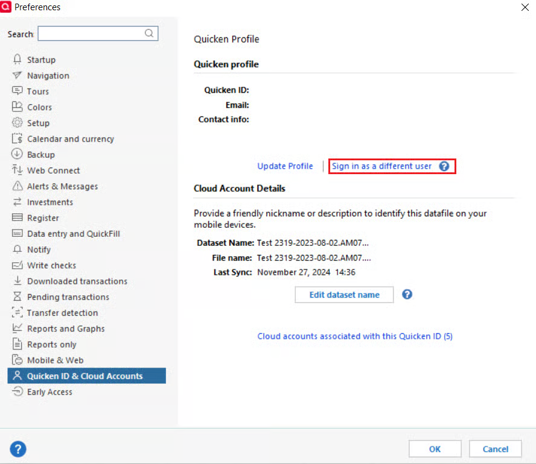Viewport: 536px width, 464px height.
Task: Click the search magnifier icon
Action: (x=149, y=33)
